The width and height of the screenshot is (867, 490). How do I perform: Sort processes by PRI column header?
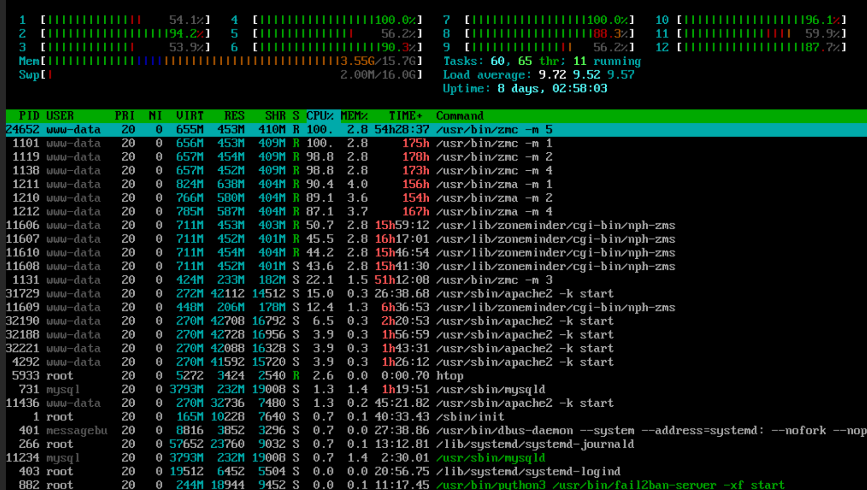(125, 116)
